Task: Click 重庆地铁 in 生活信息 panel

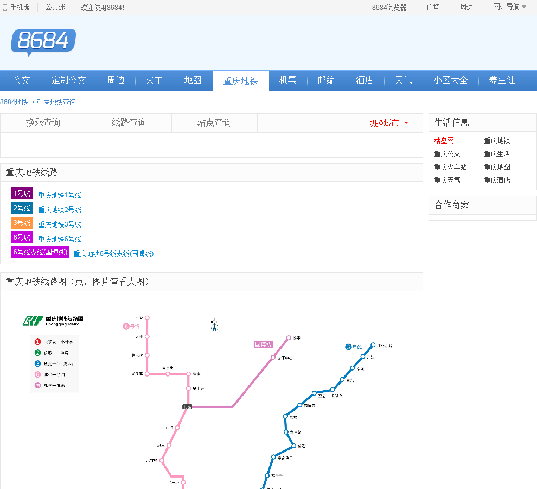Action: click(x=497, y=141)
